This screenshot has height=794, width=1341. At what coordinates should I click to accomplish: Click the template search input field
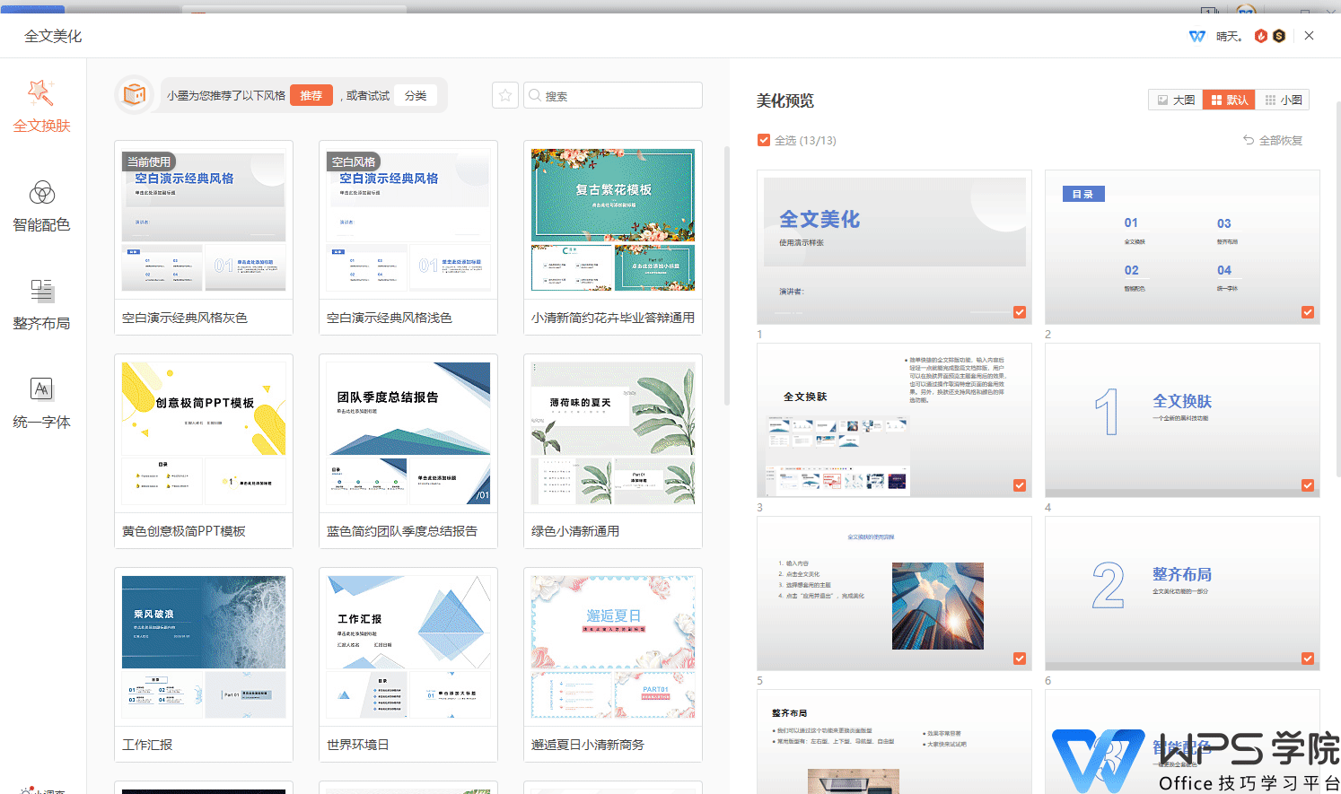(x=613, y=95)
